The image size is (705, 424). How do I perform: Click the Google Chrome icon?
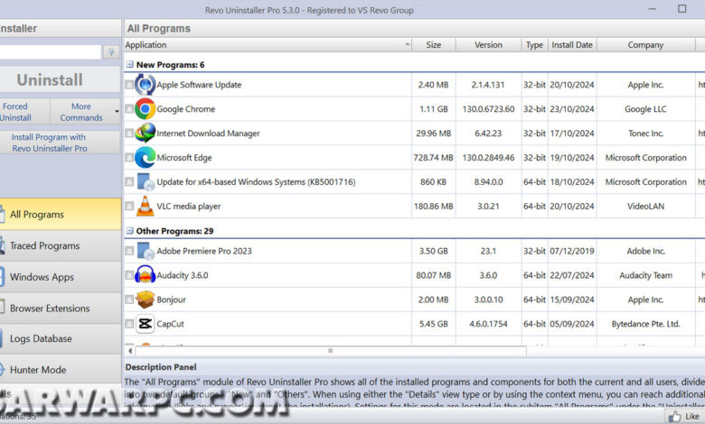(x=145, y=109)
